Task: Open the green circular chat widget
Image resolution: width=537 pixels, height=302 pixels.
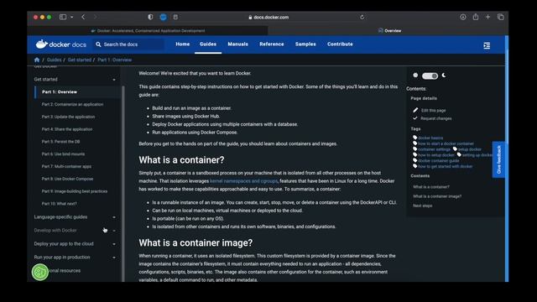Action: 40,272
